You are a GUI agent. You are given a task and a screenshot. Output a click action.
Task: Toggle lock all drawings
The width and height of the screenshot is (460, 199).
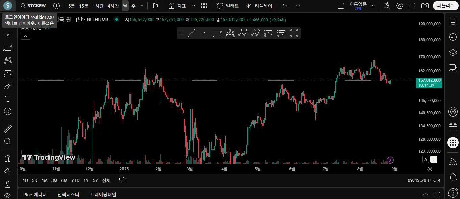click(x=7, y=184)
